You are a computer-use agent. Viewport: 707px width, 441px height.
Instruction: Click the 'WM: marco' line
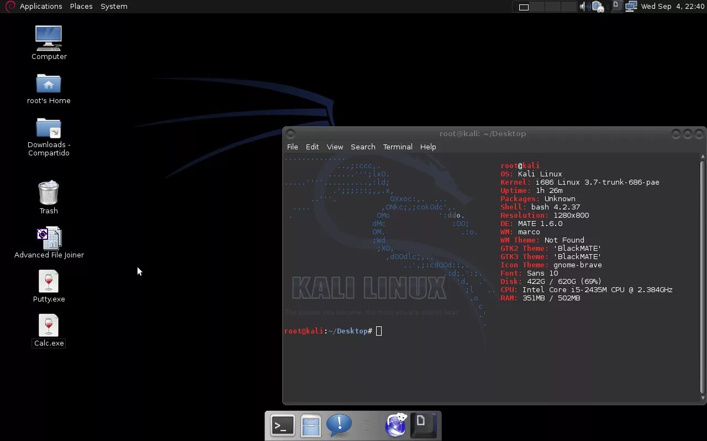tap(520, 232)
